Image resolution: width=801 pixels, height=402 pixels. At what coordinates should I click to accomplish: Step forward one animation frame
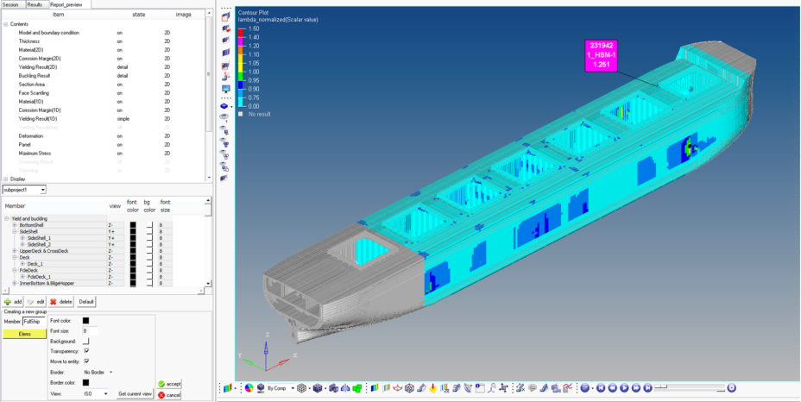[636, 387]
